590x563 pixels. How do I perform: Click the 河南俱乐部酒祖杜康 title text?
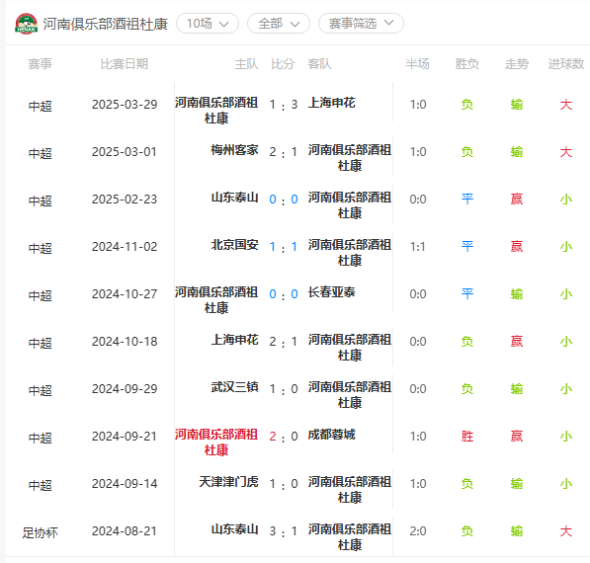tap(105, 24)
